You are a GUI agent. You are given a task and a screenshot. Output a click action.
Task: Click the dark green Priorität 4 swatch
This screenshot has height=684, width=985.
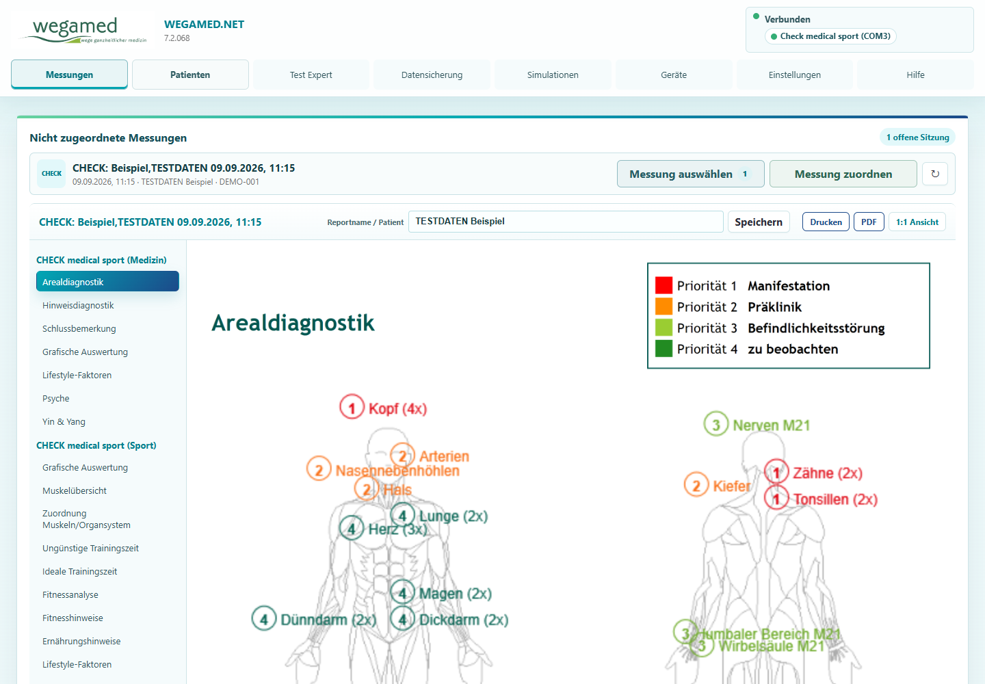coord(664,349)
